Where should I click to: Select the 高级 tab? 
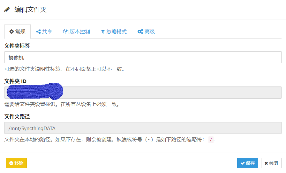tap(146, 32)
